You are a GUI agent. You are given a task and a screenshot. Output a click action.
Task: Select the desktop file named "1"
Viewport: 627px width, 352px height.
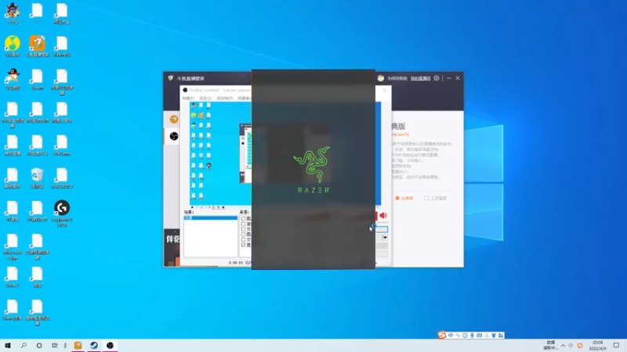[x=37, y=13]
